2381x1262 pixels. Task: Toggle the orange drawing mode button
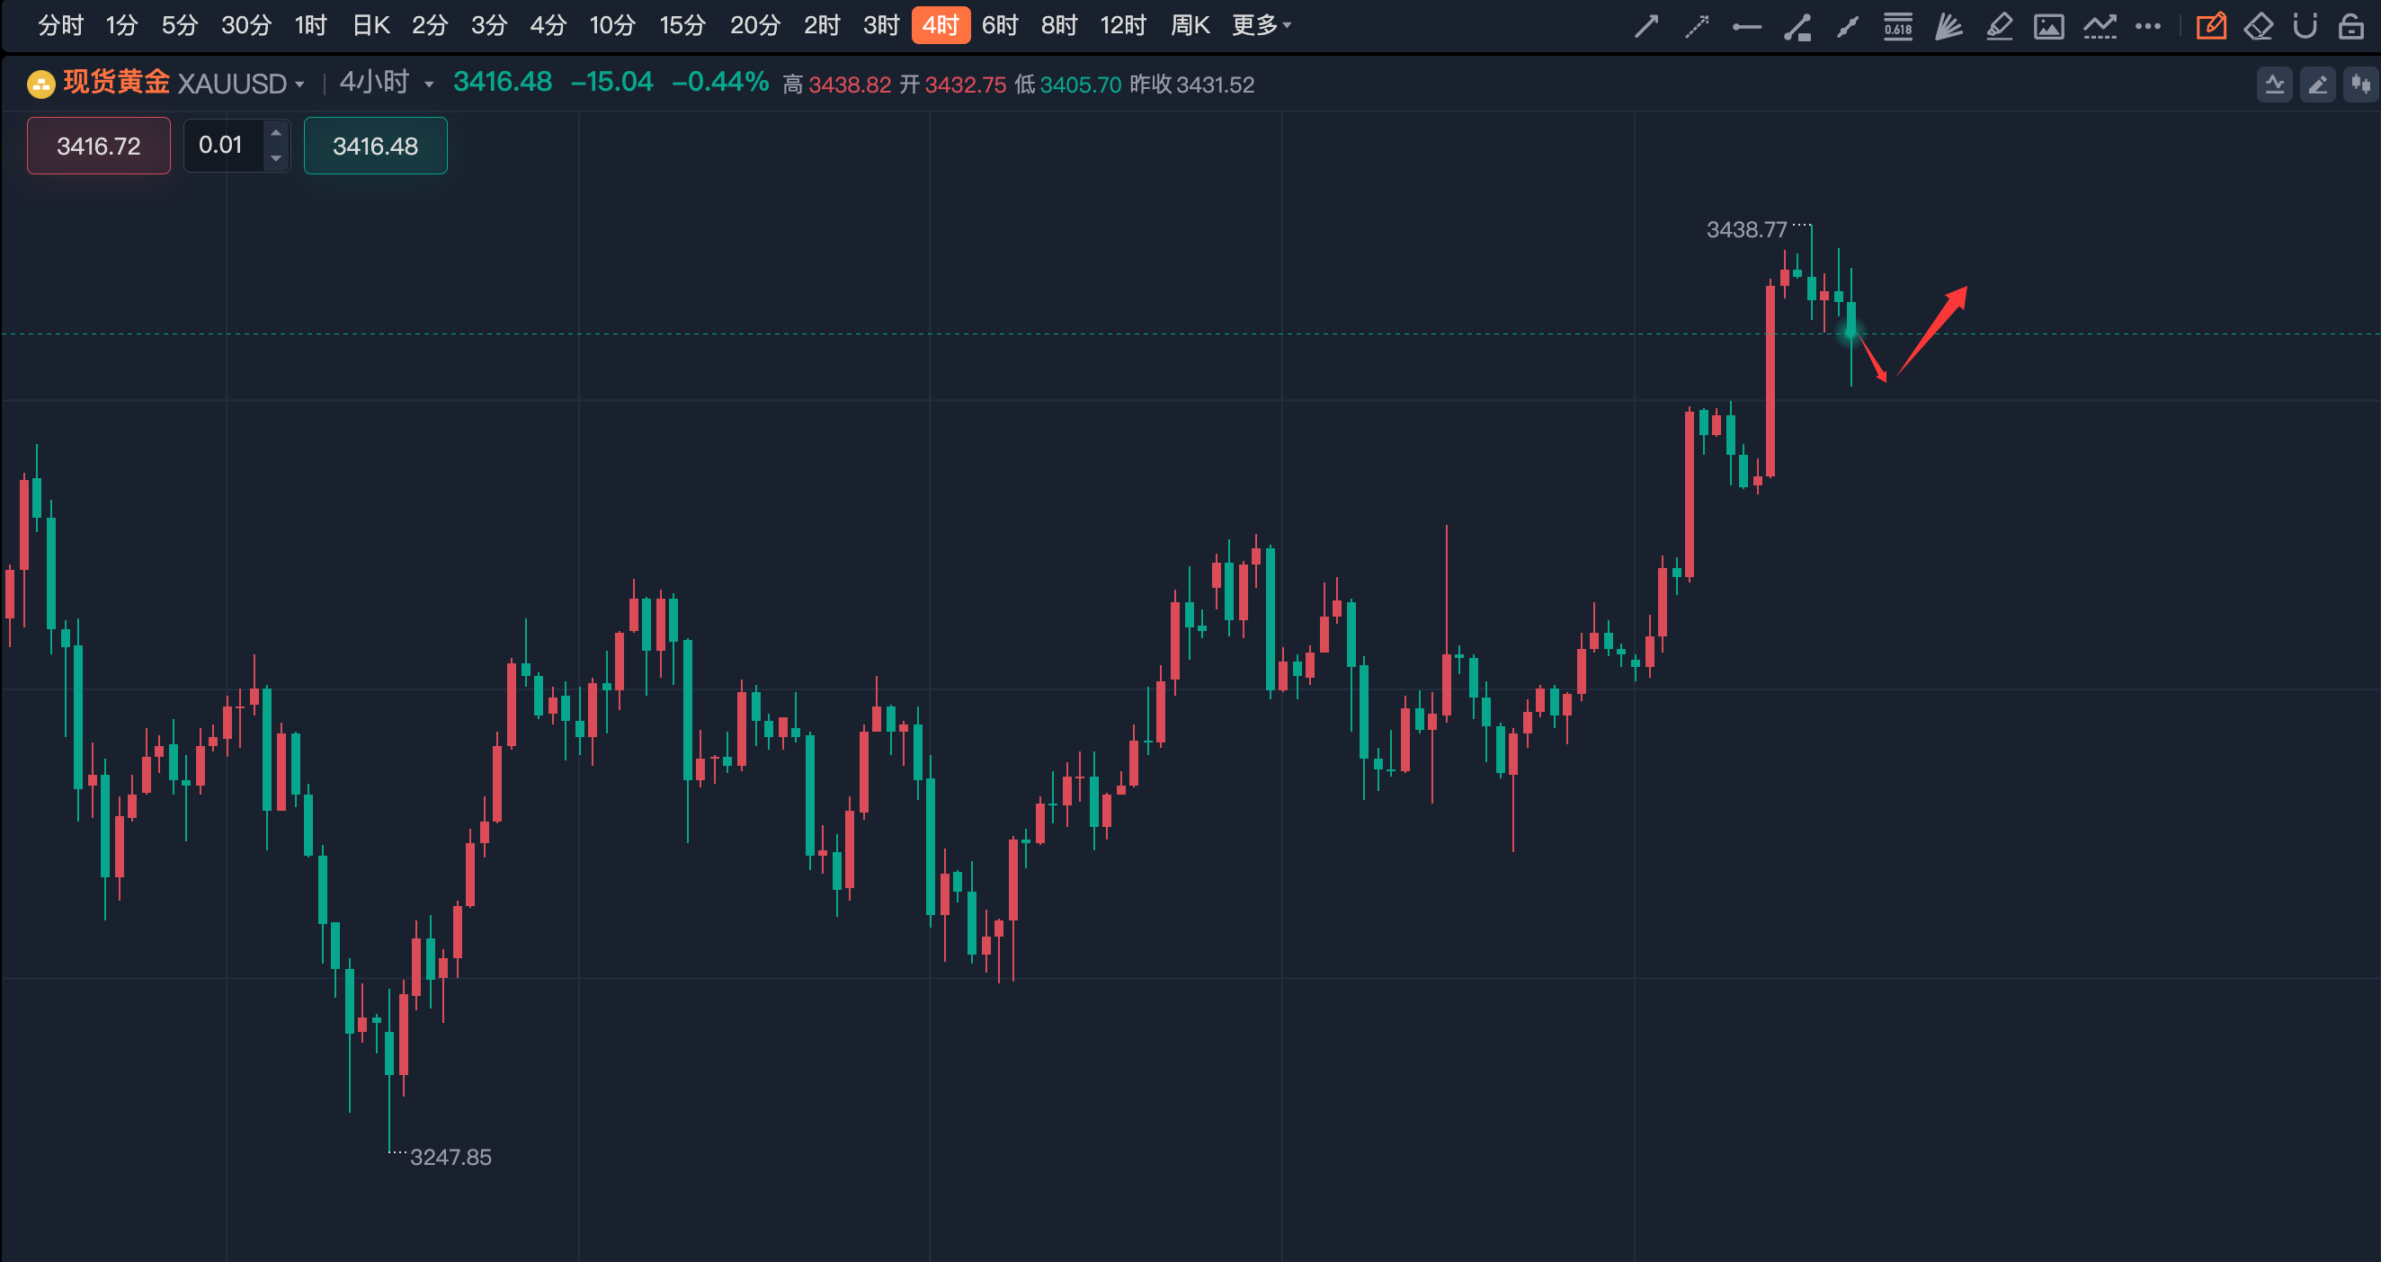2210,26
